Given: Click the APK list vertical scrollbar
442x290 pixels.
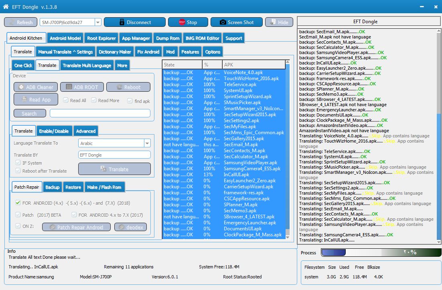Looking at the screenshot, I should (x=288, y=149).
